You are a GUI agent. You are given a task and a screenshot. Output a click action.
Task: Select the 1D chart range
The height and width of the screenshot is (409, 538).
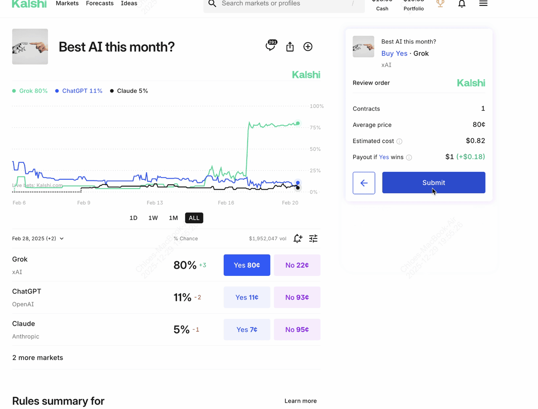[133, 218]
